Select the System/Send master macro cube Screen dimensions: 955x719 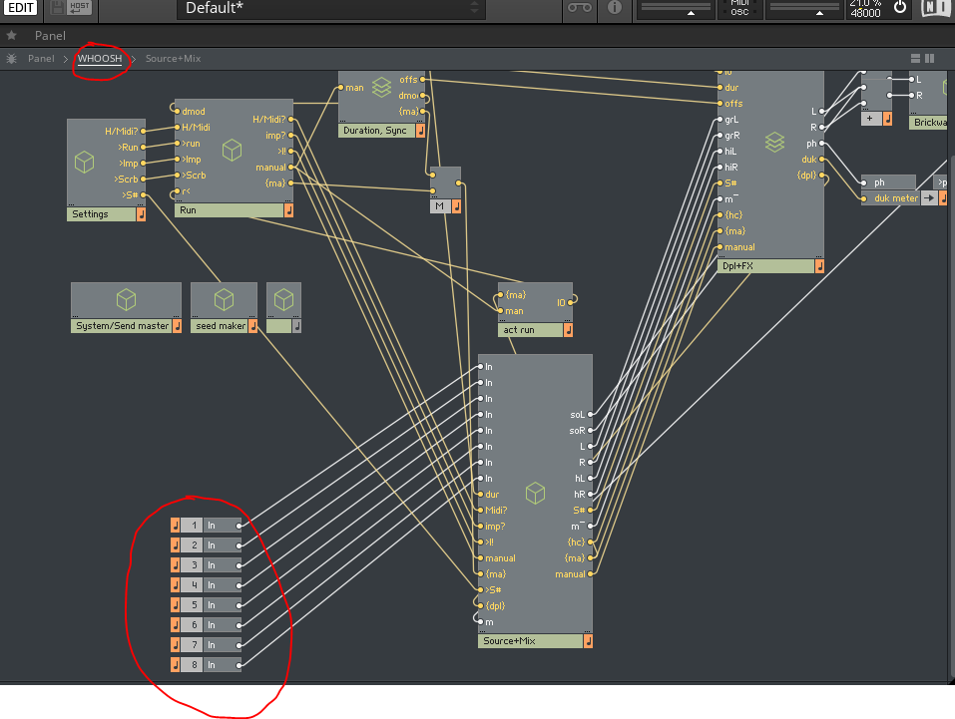click(125, 298)
